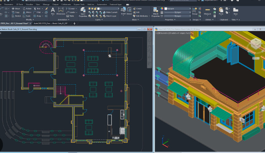Click the Group tool
This screenshot has height=153, width=265.
195,11
